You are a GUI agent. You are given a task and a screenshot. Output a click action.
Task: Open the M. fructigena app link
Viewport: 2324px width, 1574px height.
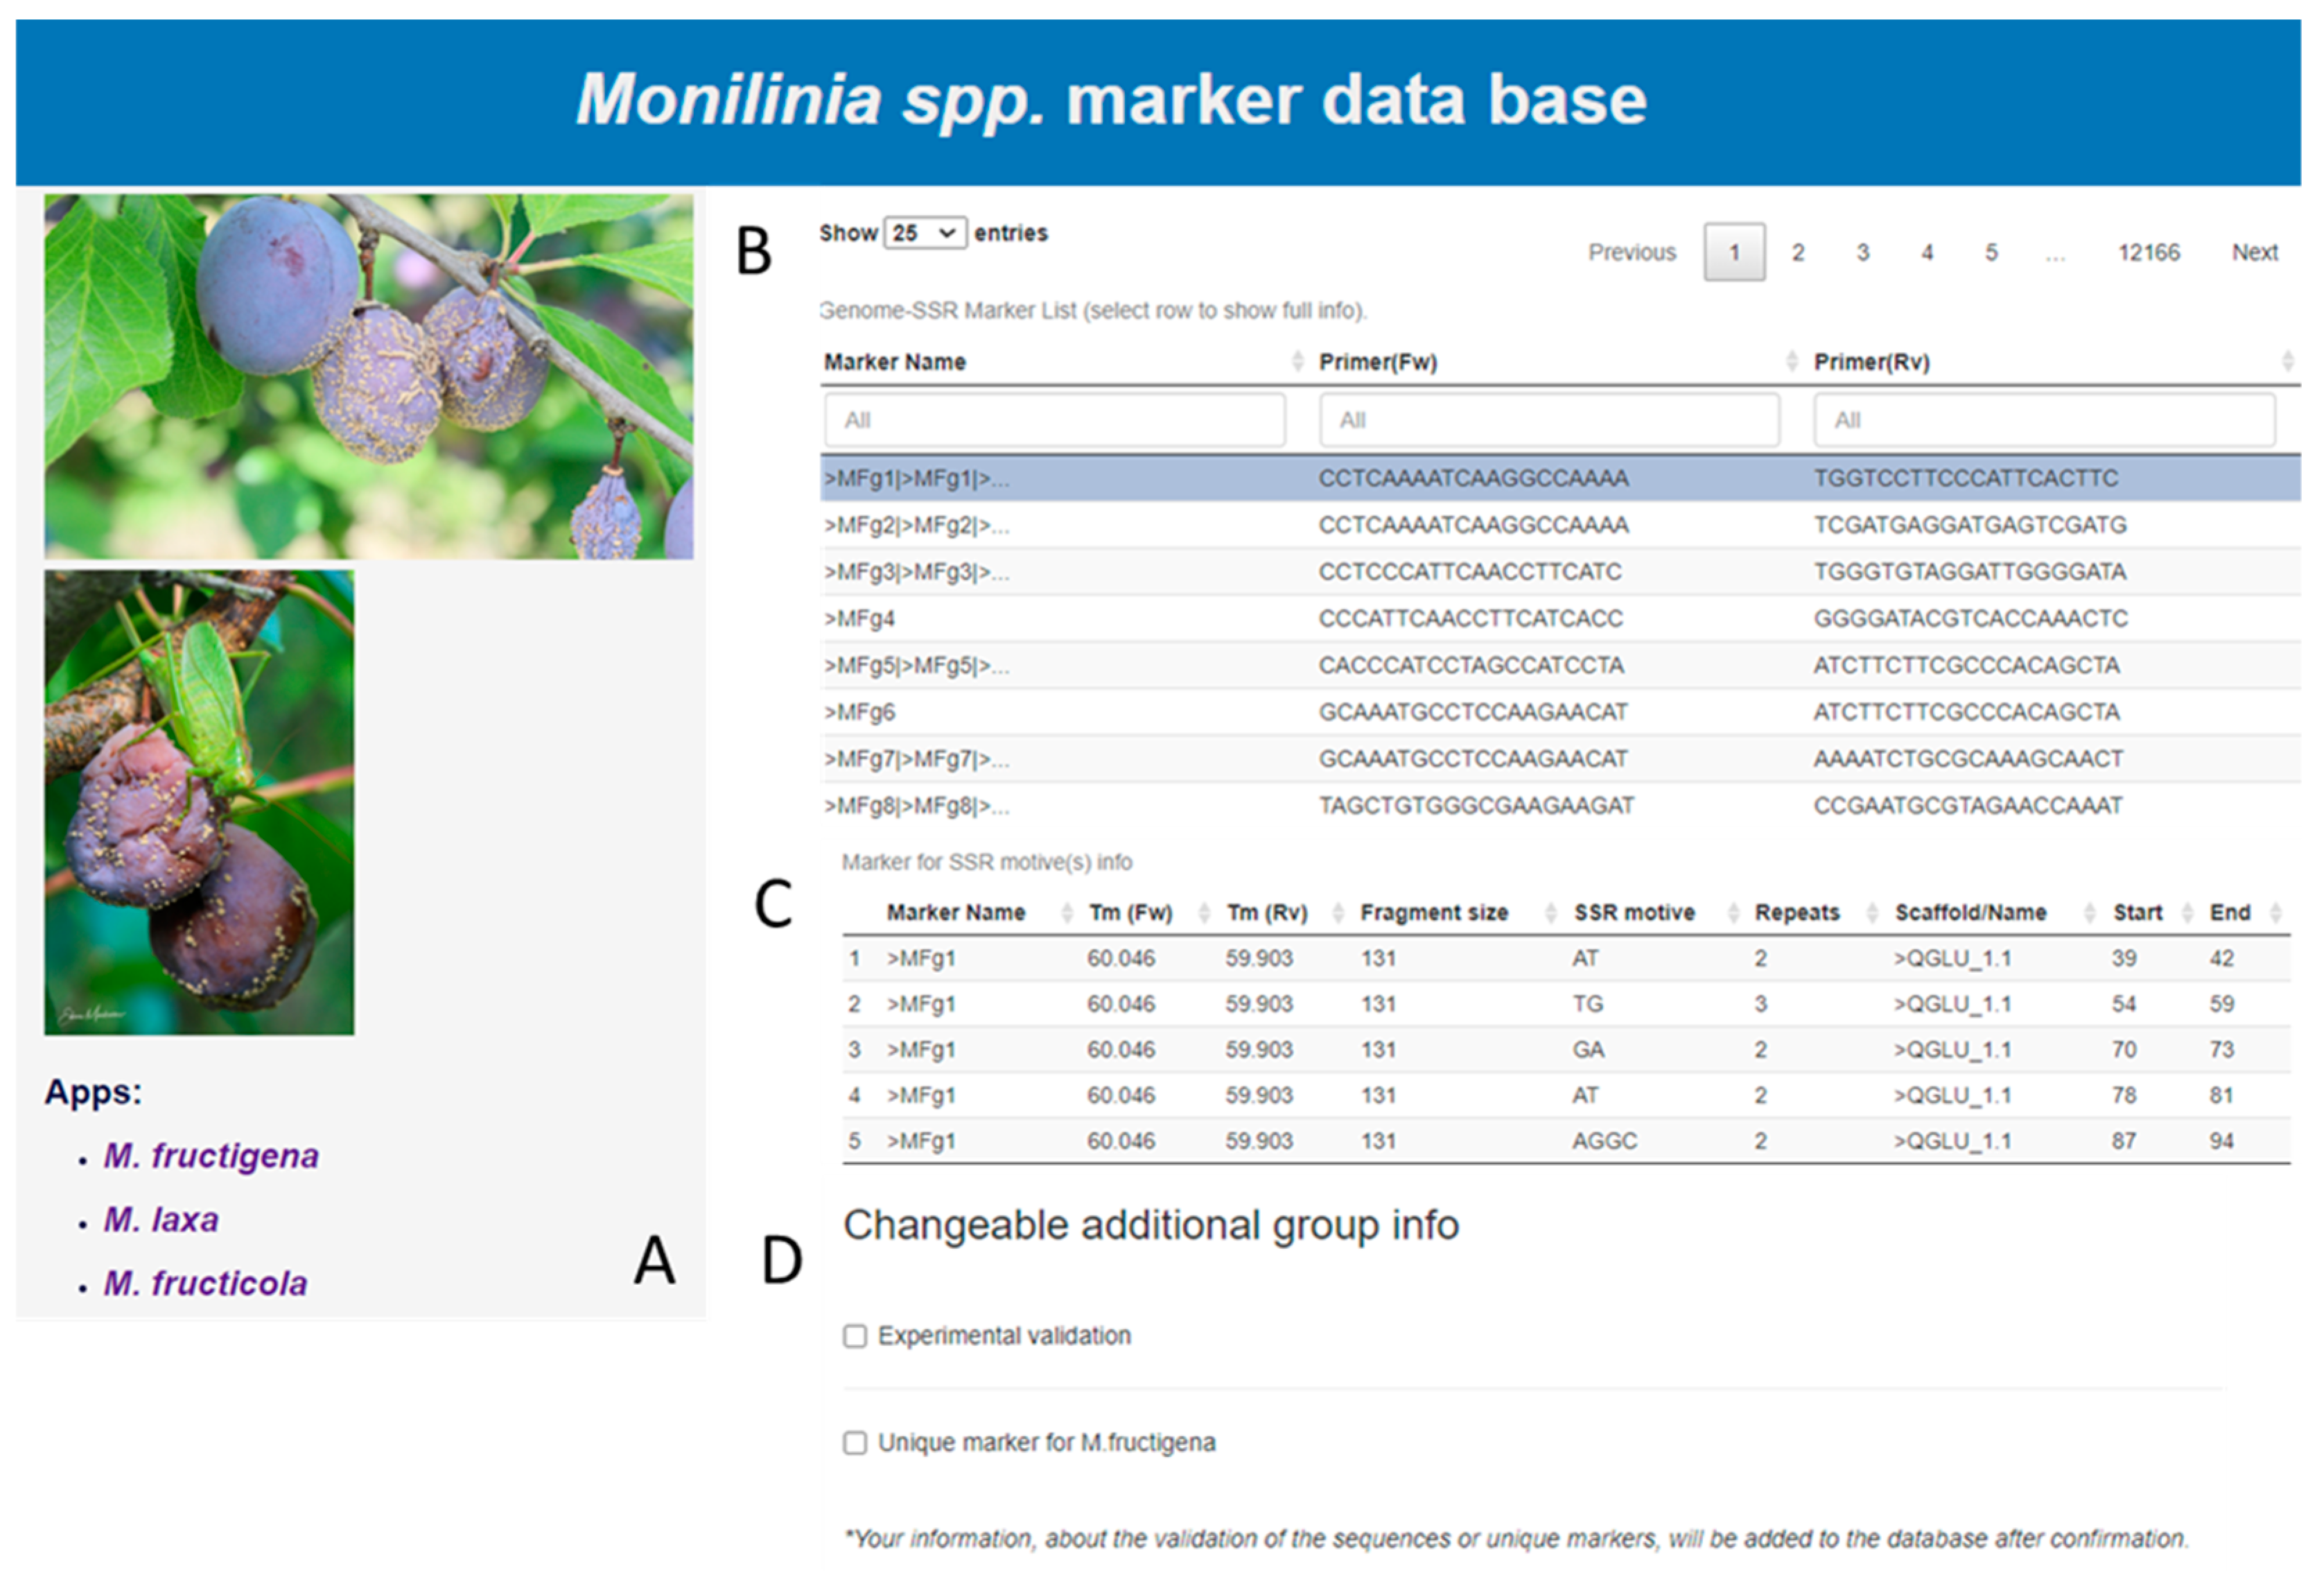(x=211, y=1156)
